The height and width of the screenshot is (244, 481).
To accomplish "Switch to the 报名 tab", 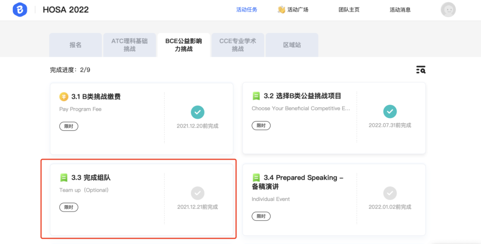I will pyautogui.click(x=75, y=45).
